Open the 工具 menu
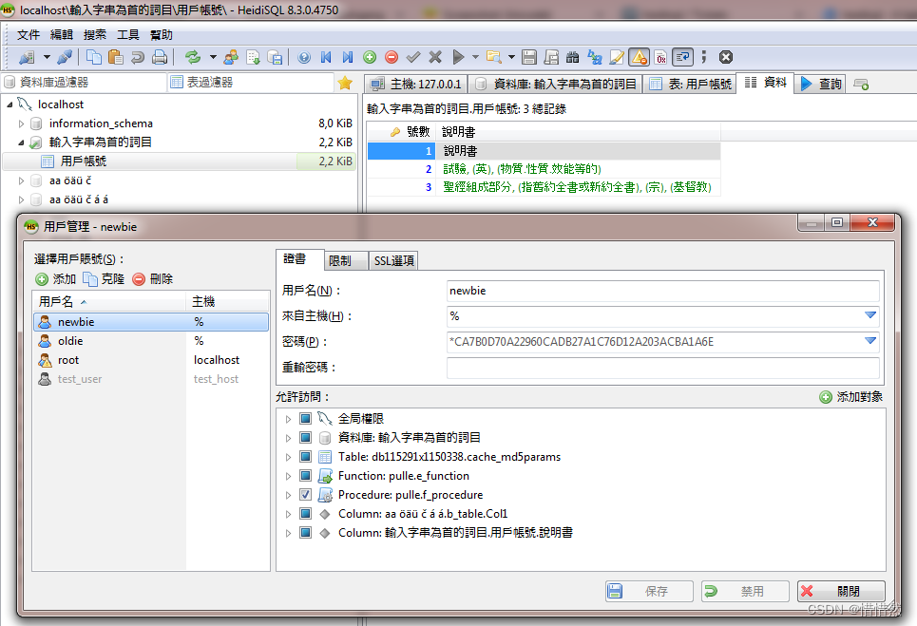The height and width of the screenshot is (626, 917). tap(128, 35)
